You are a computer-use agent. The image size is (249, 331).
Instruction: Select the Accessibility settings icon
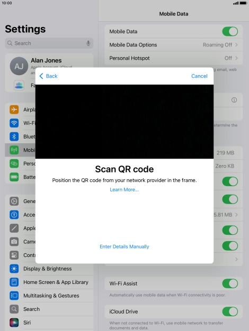click(x=14, y=215)
